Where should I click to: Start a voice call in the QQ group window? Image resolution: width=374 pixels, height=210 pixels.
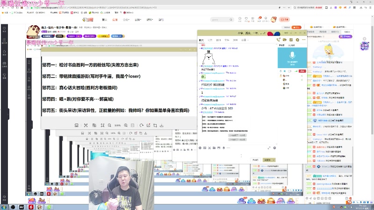tap(278, 40)
